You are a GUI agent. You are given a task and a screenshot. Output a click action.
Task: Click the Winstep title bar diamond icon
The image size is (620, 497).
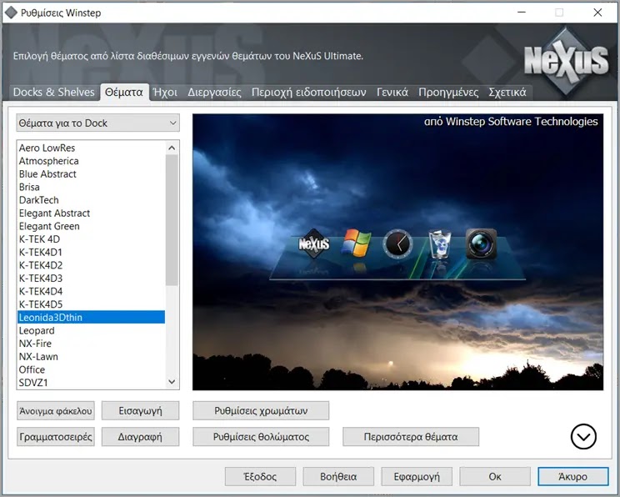click(11, 13)
